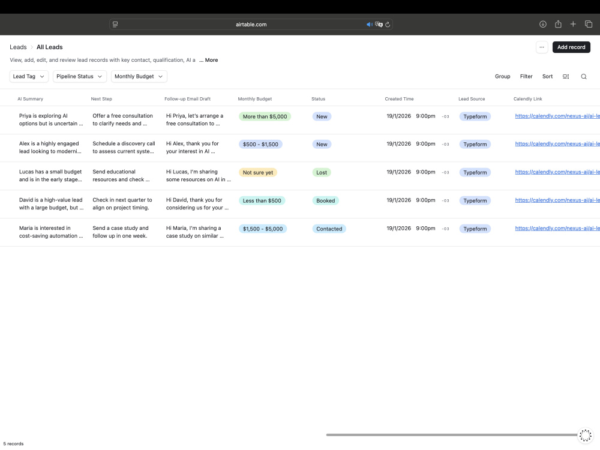The height and width of the screenshot is (450, 600).
Task: Click Alex's AI summary cell
Action: [50, 148]
